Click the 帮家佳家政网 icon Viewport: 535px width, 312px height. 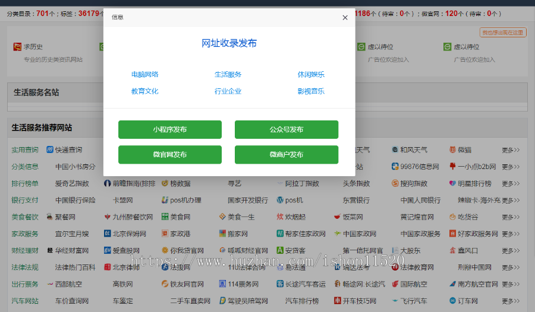click(280, 233)
